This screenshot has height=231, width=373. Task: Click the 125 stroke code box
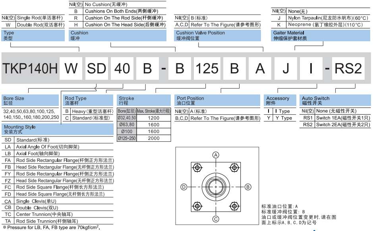click(207, 68)
